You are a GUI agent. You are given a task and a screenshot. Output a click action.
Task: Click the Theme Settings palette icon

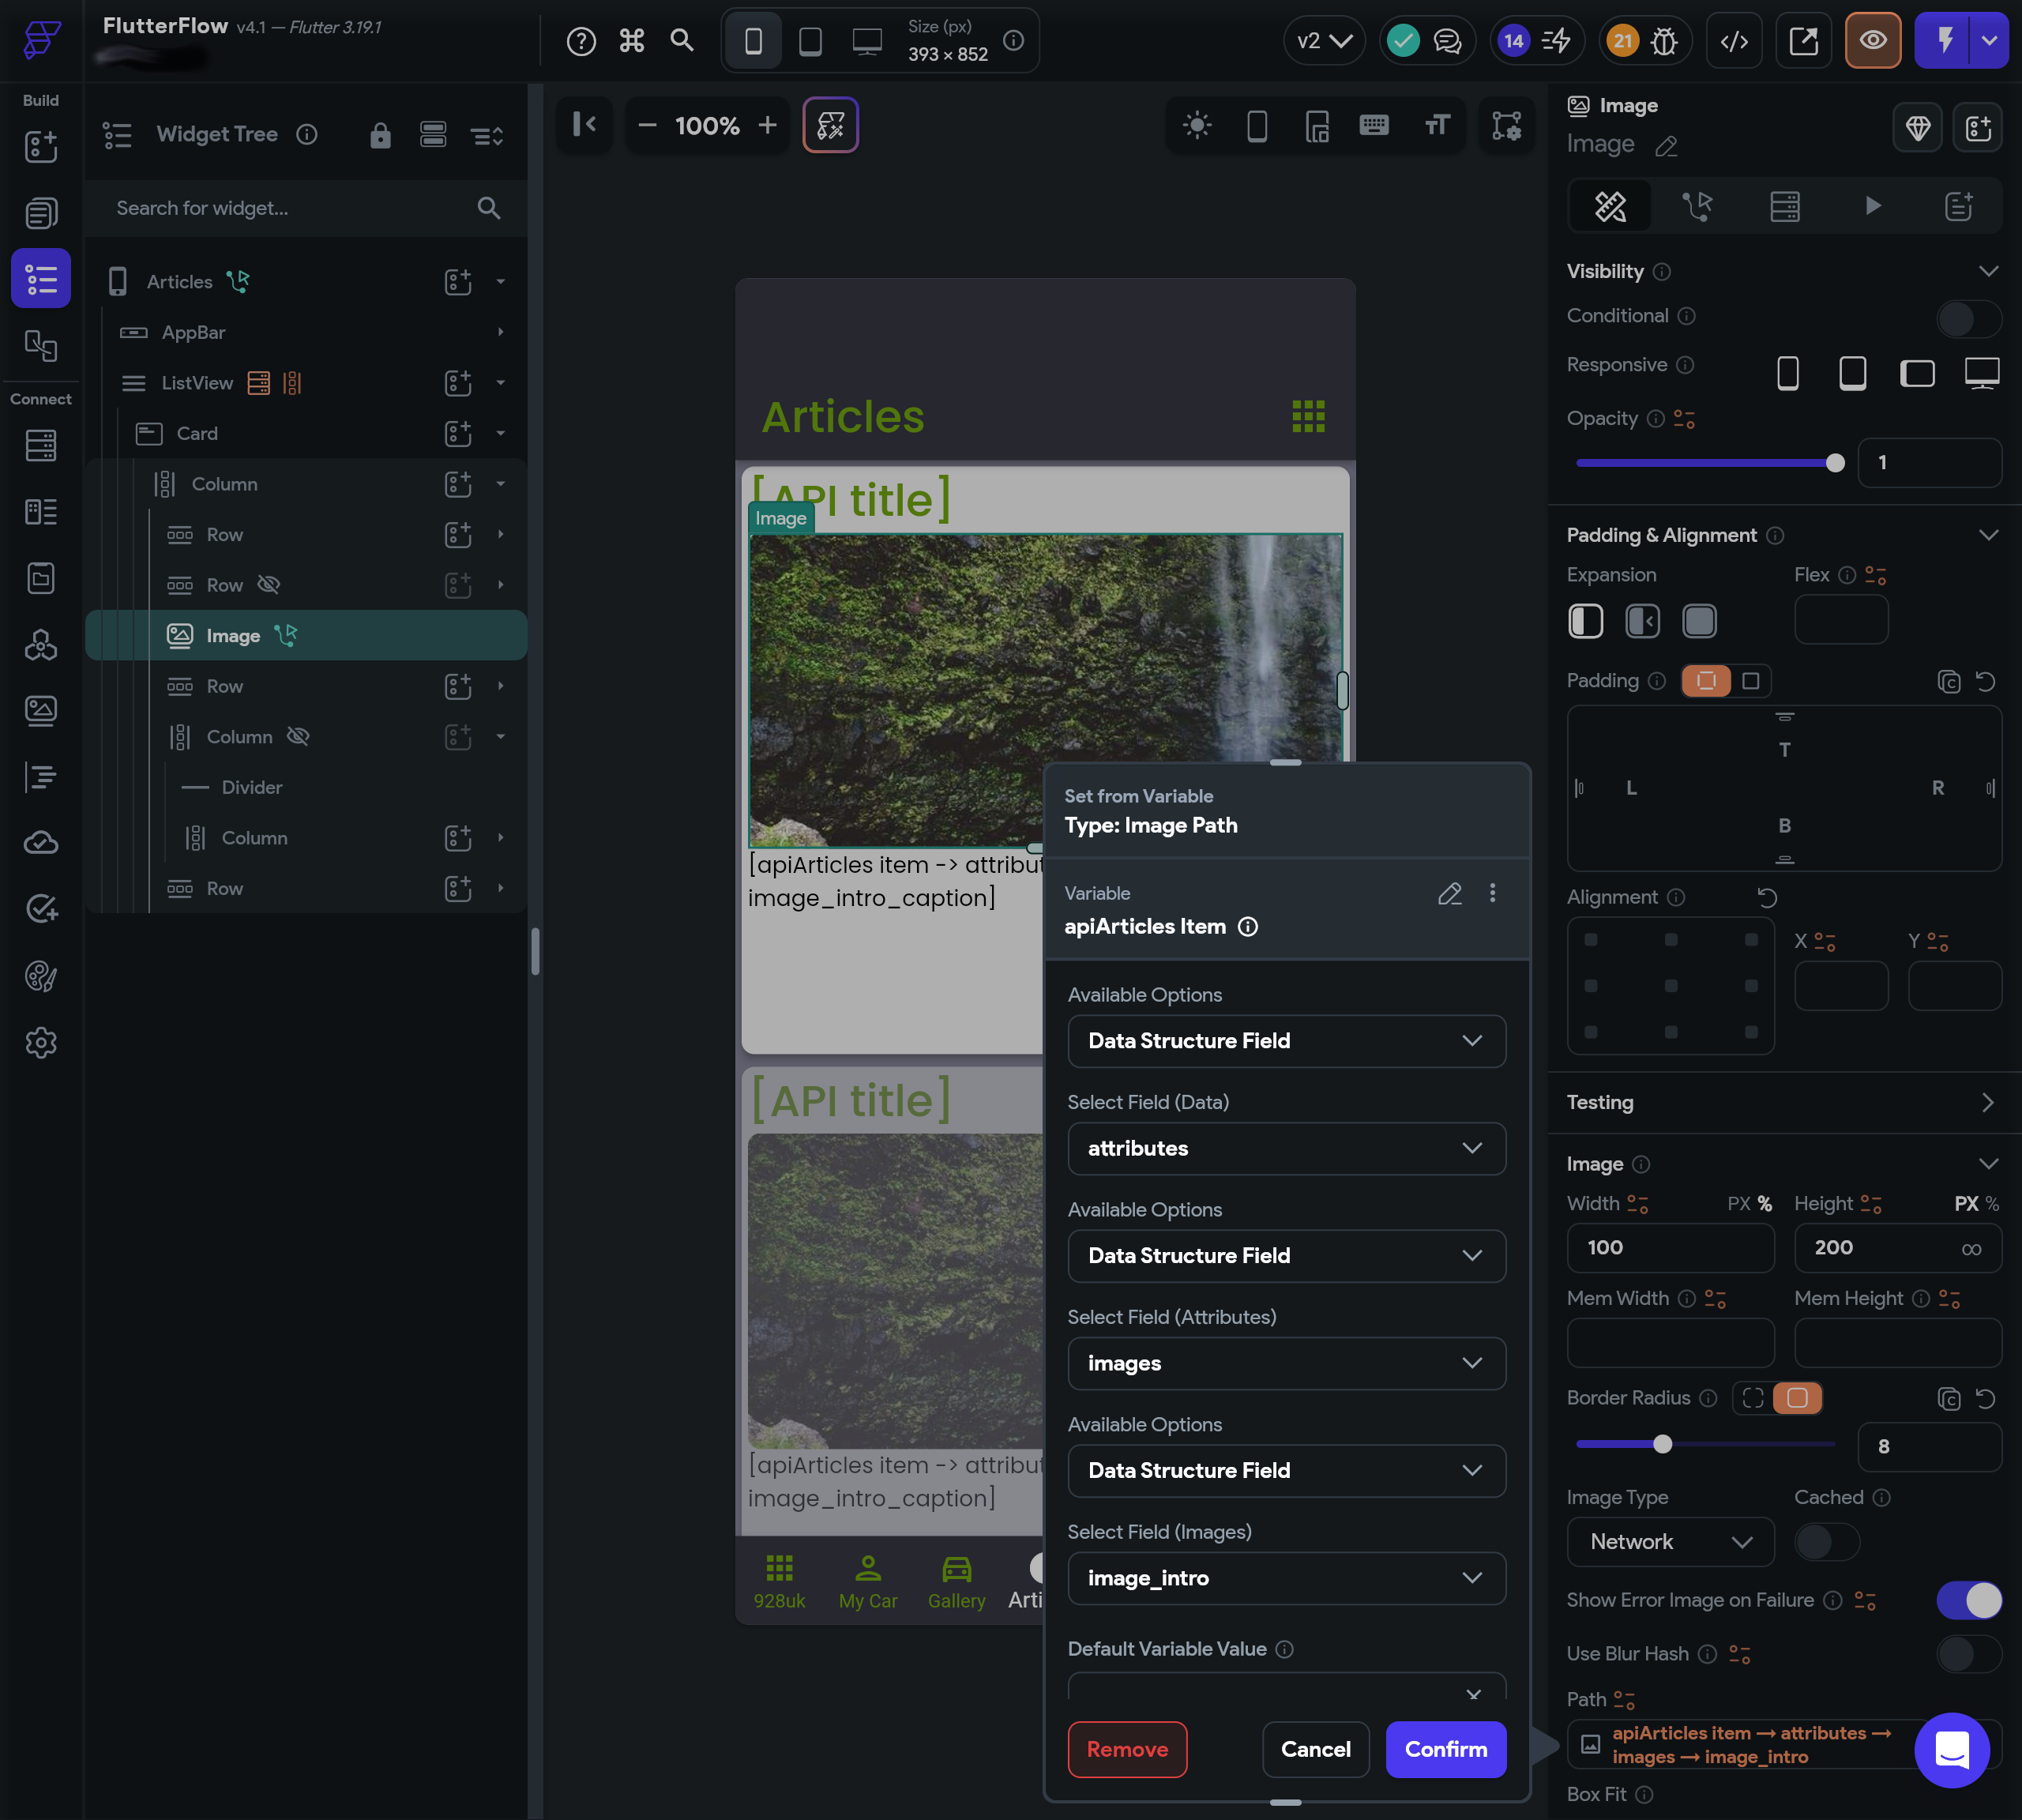(x=40, y=976)
